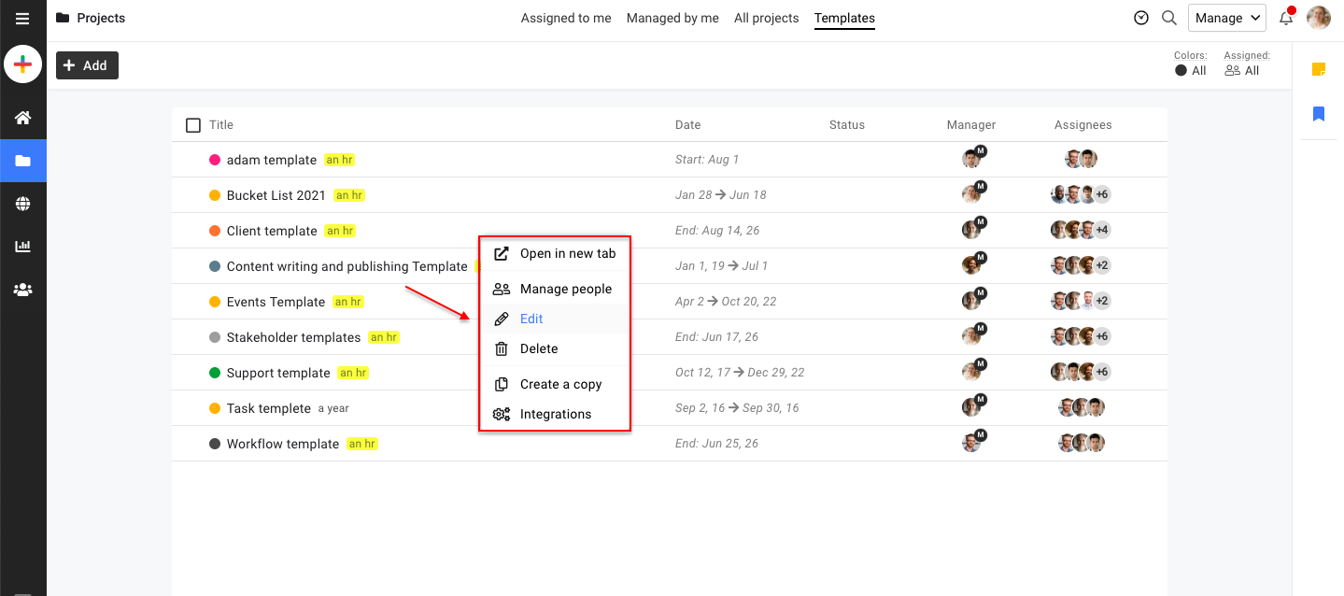
Task: Open the Task templete project
Action: (269, 408)
